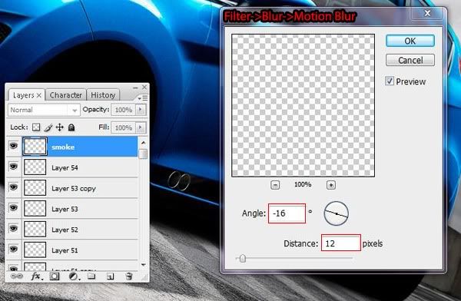Select Layer 54 thumbnail
The height and width of the screenshot is (301, 461).
point(35,167)
